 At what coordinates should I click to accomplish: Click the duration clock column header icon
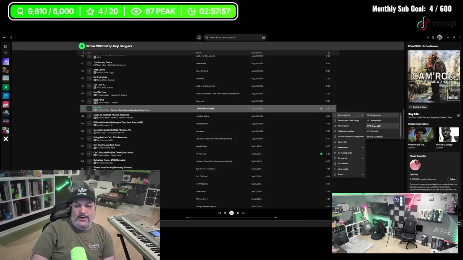coord(328,53)
